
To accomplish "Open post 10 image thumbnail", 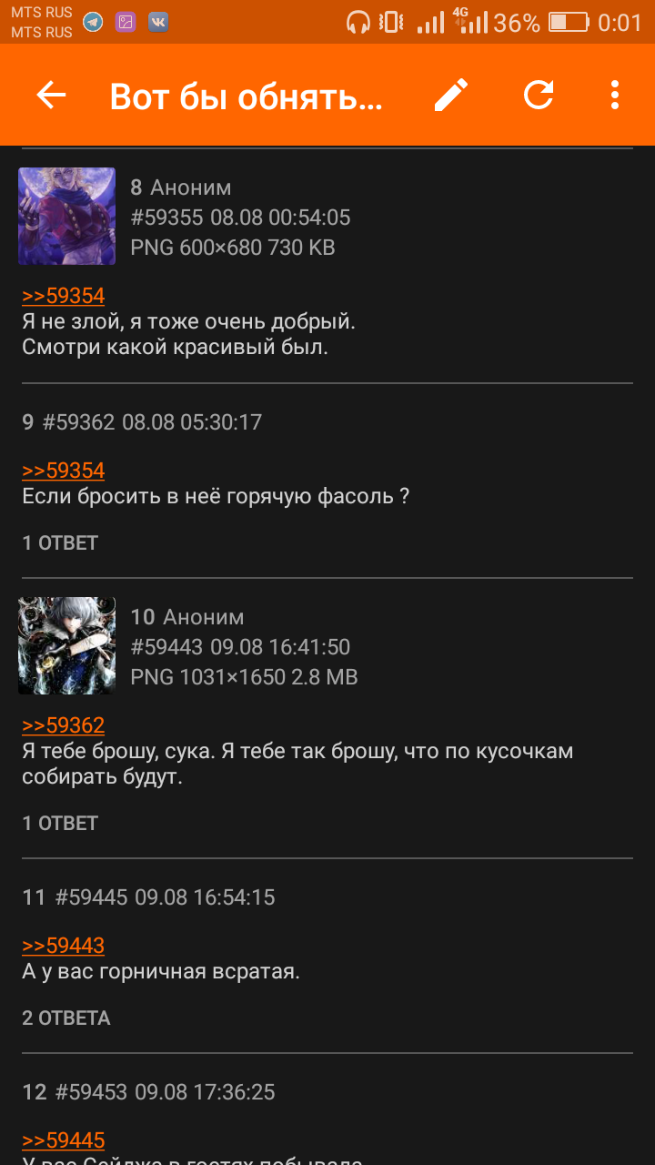I will tap(66, 646).
